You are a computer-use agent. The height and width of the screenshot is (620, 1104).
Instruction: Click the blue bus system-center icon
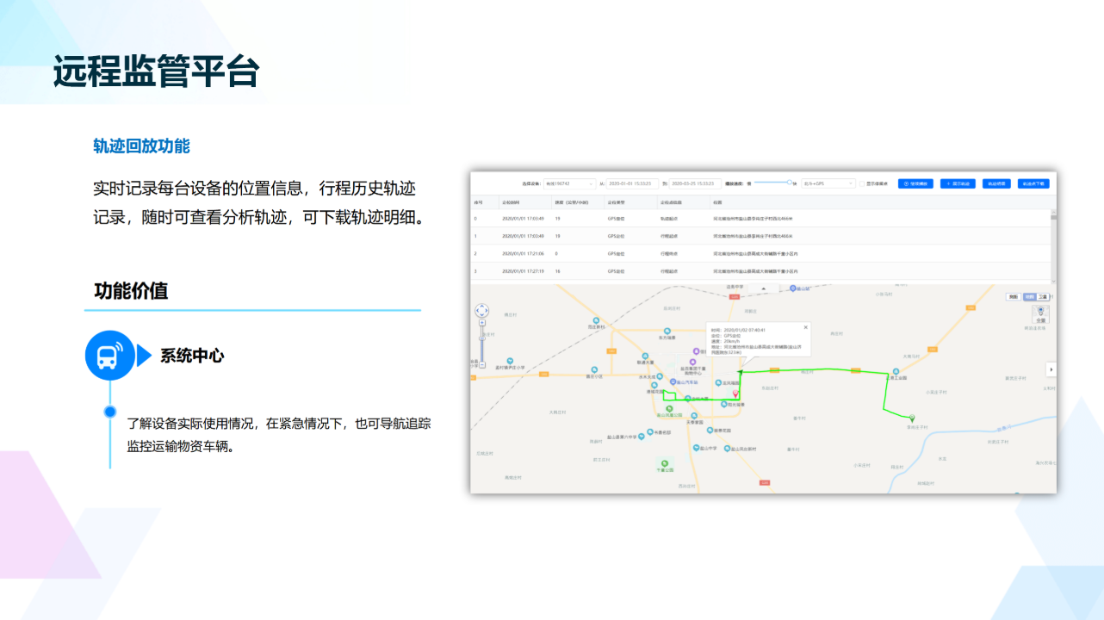coord(110,356)
